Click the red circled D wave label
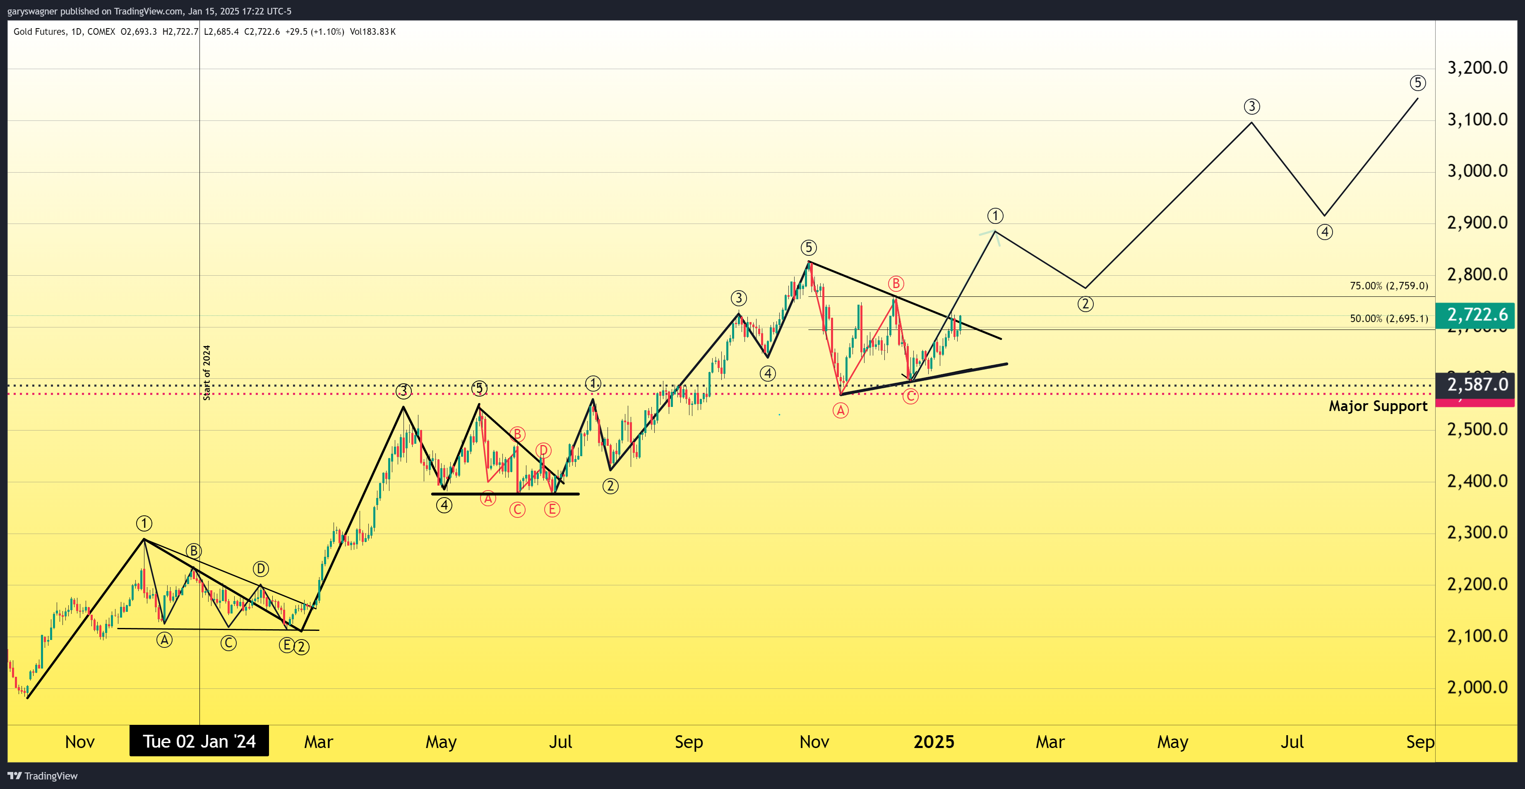 543,450
